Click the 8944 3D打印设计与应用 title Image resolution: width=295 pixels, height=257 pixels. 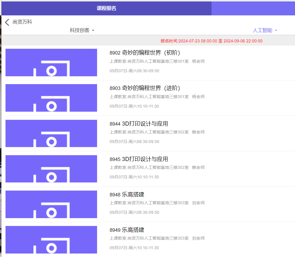pos(139,124)
